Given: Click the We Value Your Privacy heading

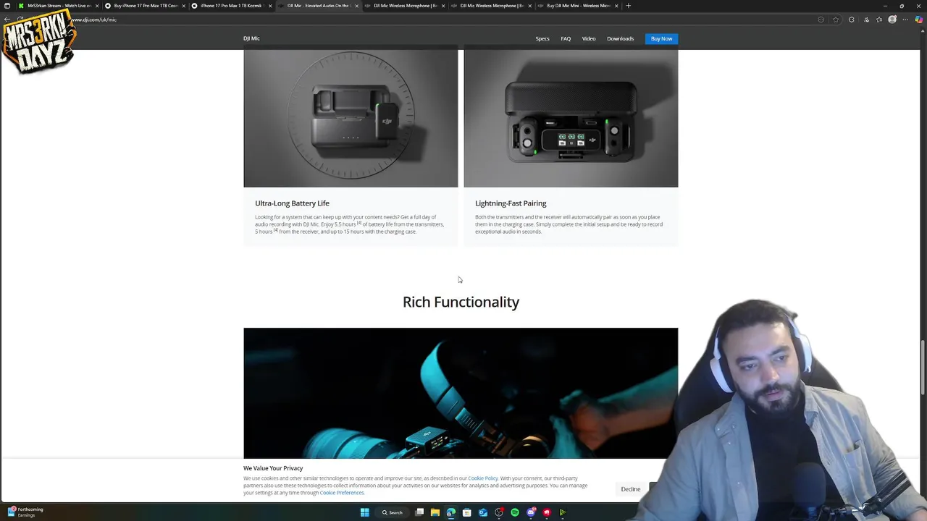Looking at the screenshot, I should click(x=273, y=468).
